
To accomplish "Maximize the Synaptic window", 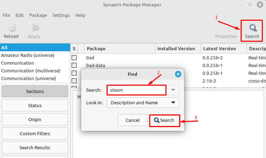I will click(x=250, y=5).
